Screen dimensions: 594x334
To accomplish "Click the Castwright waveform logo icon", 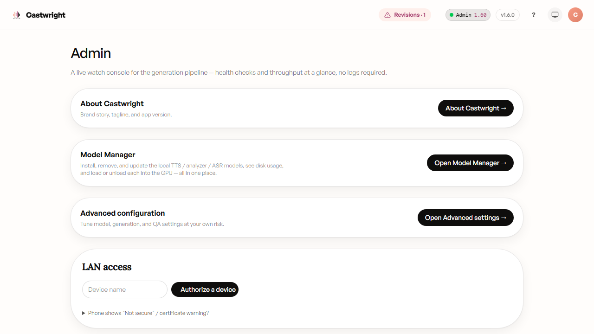I will pyautogui.click(x=17, y=15).
